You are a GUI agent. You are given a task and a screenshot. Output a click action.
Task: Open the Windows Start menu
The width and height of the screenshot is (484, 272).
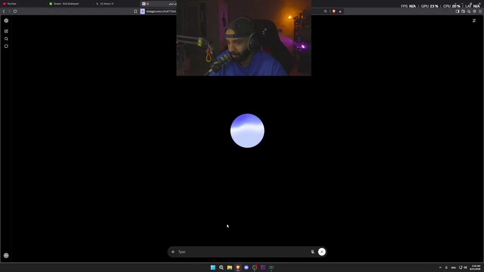tap(213, 267)
